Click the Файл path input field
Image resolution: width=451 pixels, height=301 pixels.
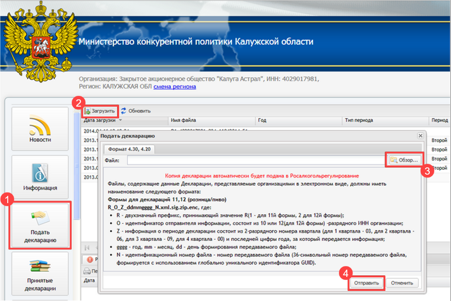(256, 160)
